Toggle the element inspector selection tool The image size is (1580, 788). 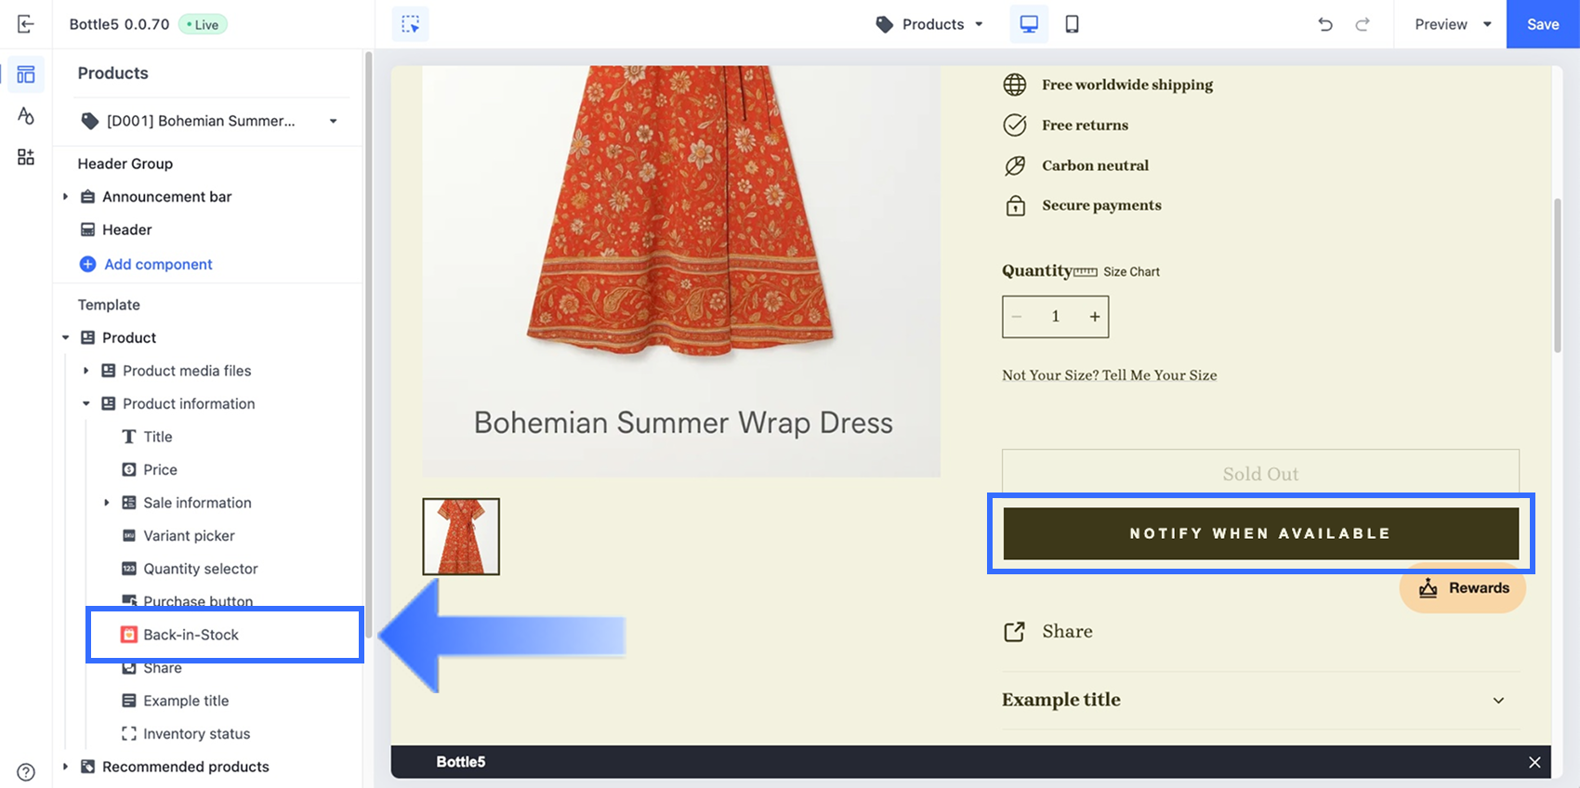click(410, 24)
